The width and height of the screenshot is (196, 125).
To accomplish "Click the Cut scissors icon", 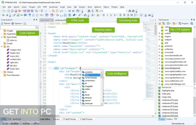I will point(46,11).
